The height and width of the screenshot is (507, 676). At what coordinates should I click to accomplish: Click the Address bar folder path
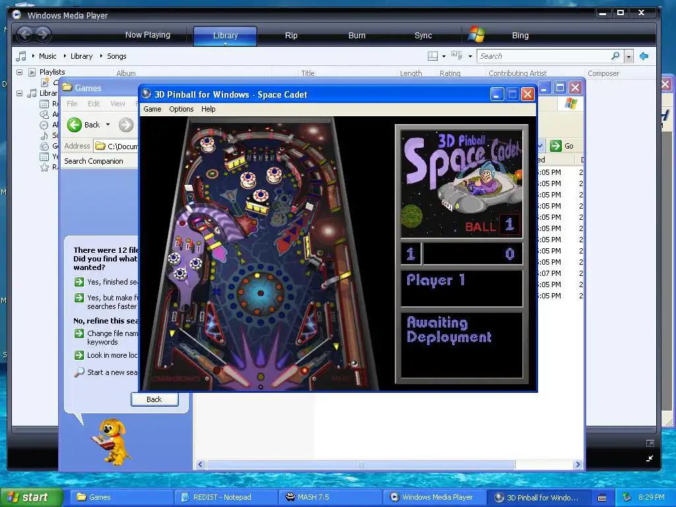[116, 146]
